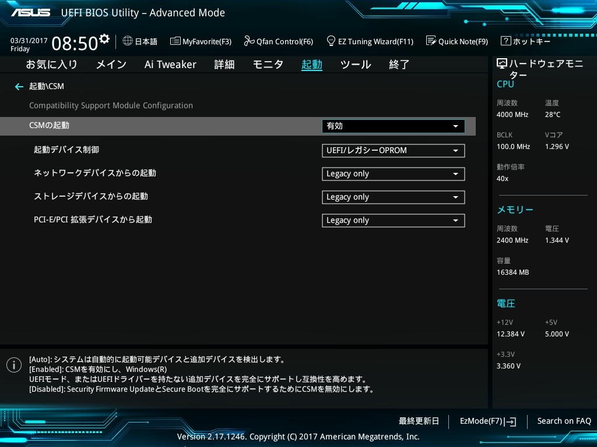The height and width of the screenshot is (447, 597).
Task: Click the Vコア value 1.296 V
Action: [x=557, y=147]
